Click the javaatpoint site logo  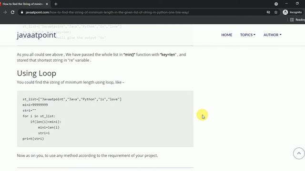coord(36,35)
